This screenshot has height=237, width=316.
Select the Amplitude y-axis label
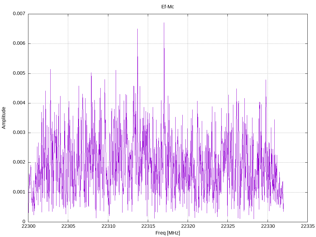[4, 118]
